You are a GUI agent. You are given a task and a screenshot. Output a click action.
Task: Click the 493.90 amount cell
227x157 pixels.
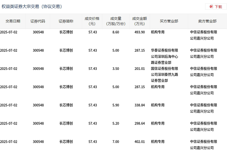point(139,32)
